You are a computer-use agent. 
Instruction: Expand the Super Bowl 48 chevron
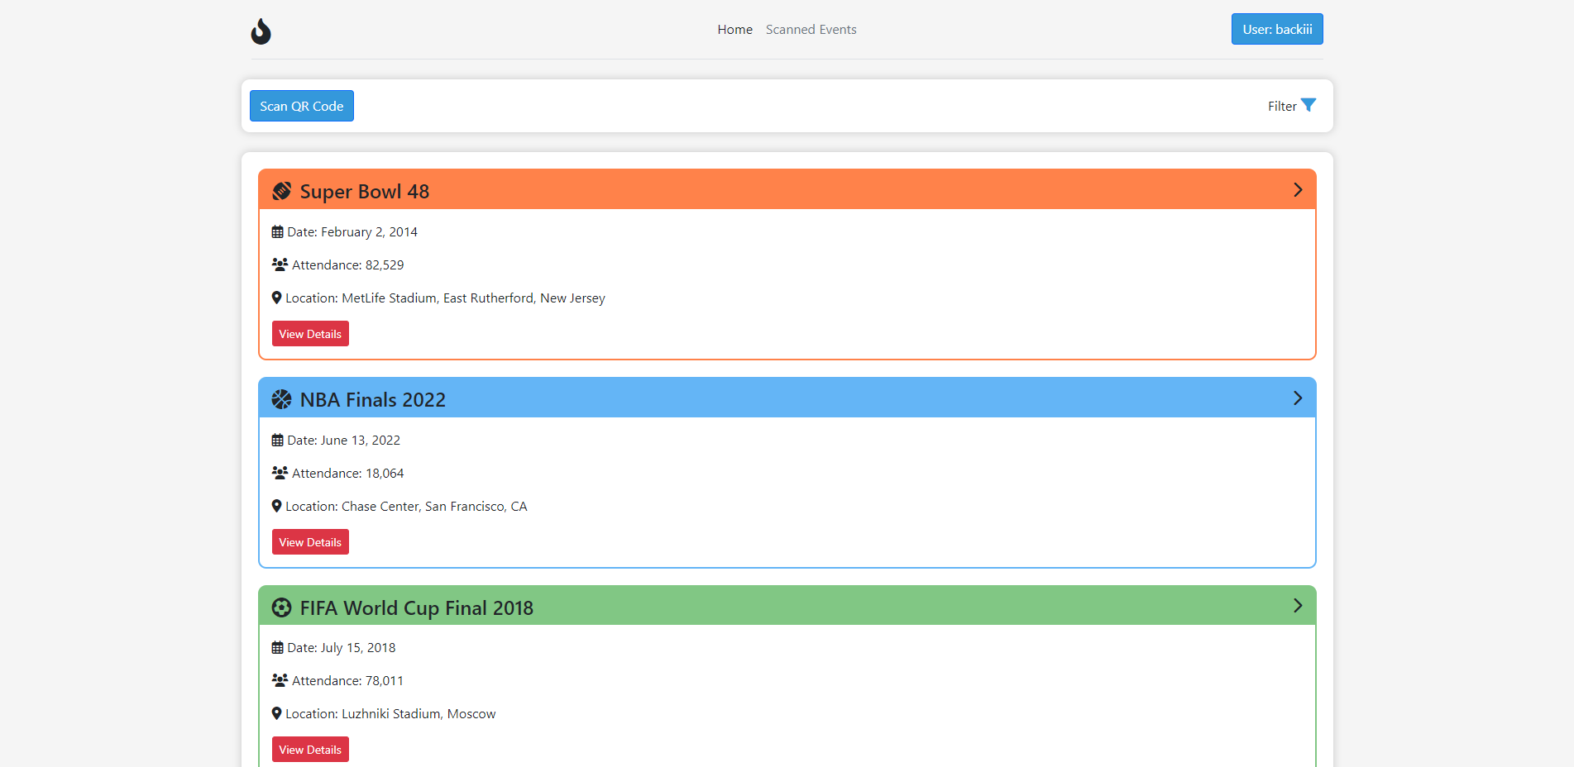[x=1298, y=190]
